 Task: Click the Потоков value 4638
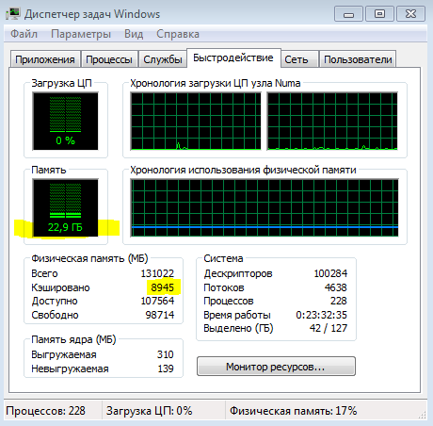(x=335, y=287)
